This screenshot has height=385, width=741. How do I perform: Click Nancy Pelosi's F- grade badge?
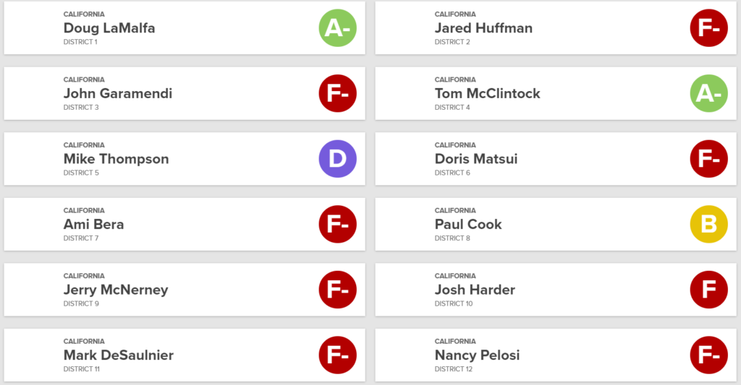pyautogui.click(x=708, y=355)
